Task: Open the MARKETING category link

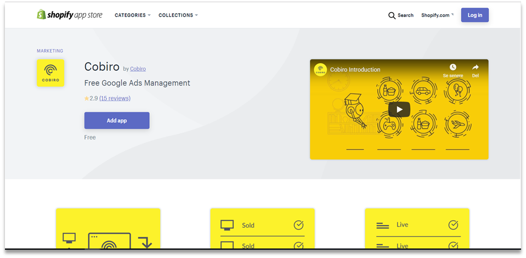Action: click(50, 51)
